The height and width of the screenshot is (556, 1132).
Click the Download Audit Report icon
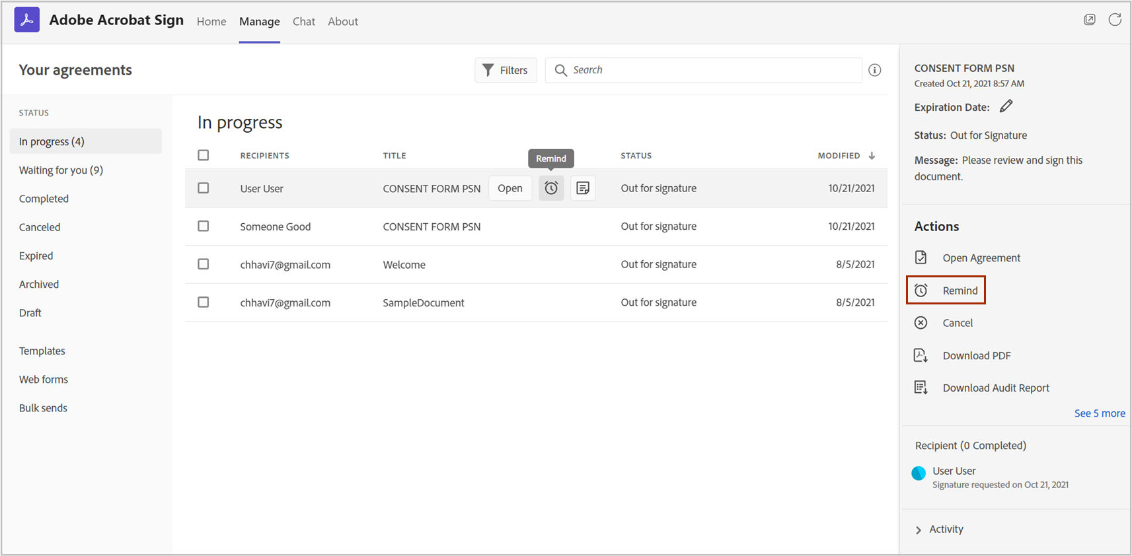921,388
